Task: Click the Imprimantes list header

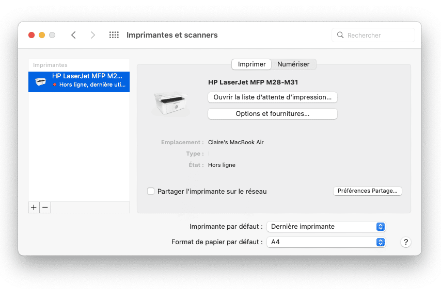Action: [50, 65]
